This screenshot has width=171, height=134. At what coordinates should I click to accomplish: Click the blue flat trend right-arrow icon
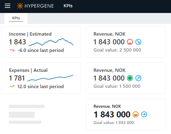(144, 114)
